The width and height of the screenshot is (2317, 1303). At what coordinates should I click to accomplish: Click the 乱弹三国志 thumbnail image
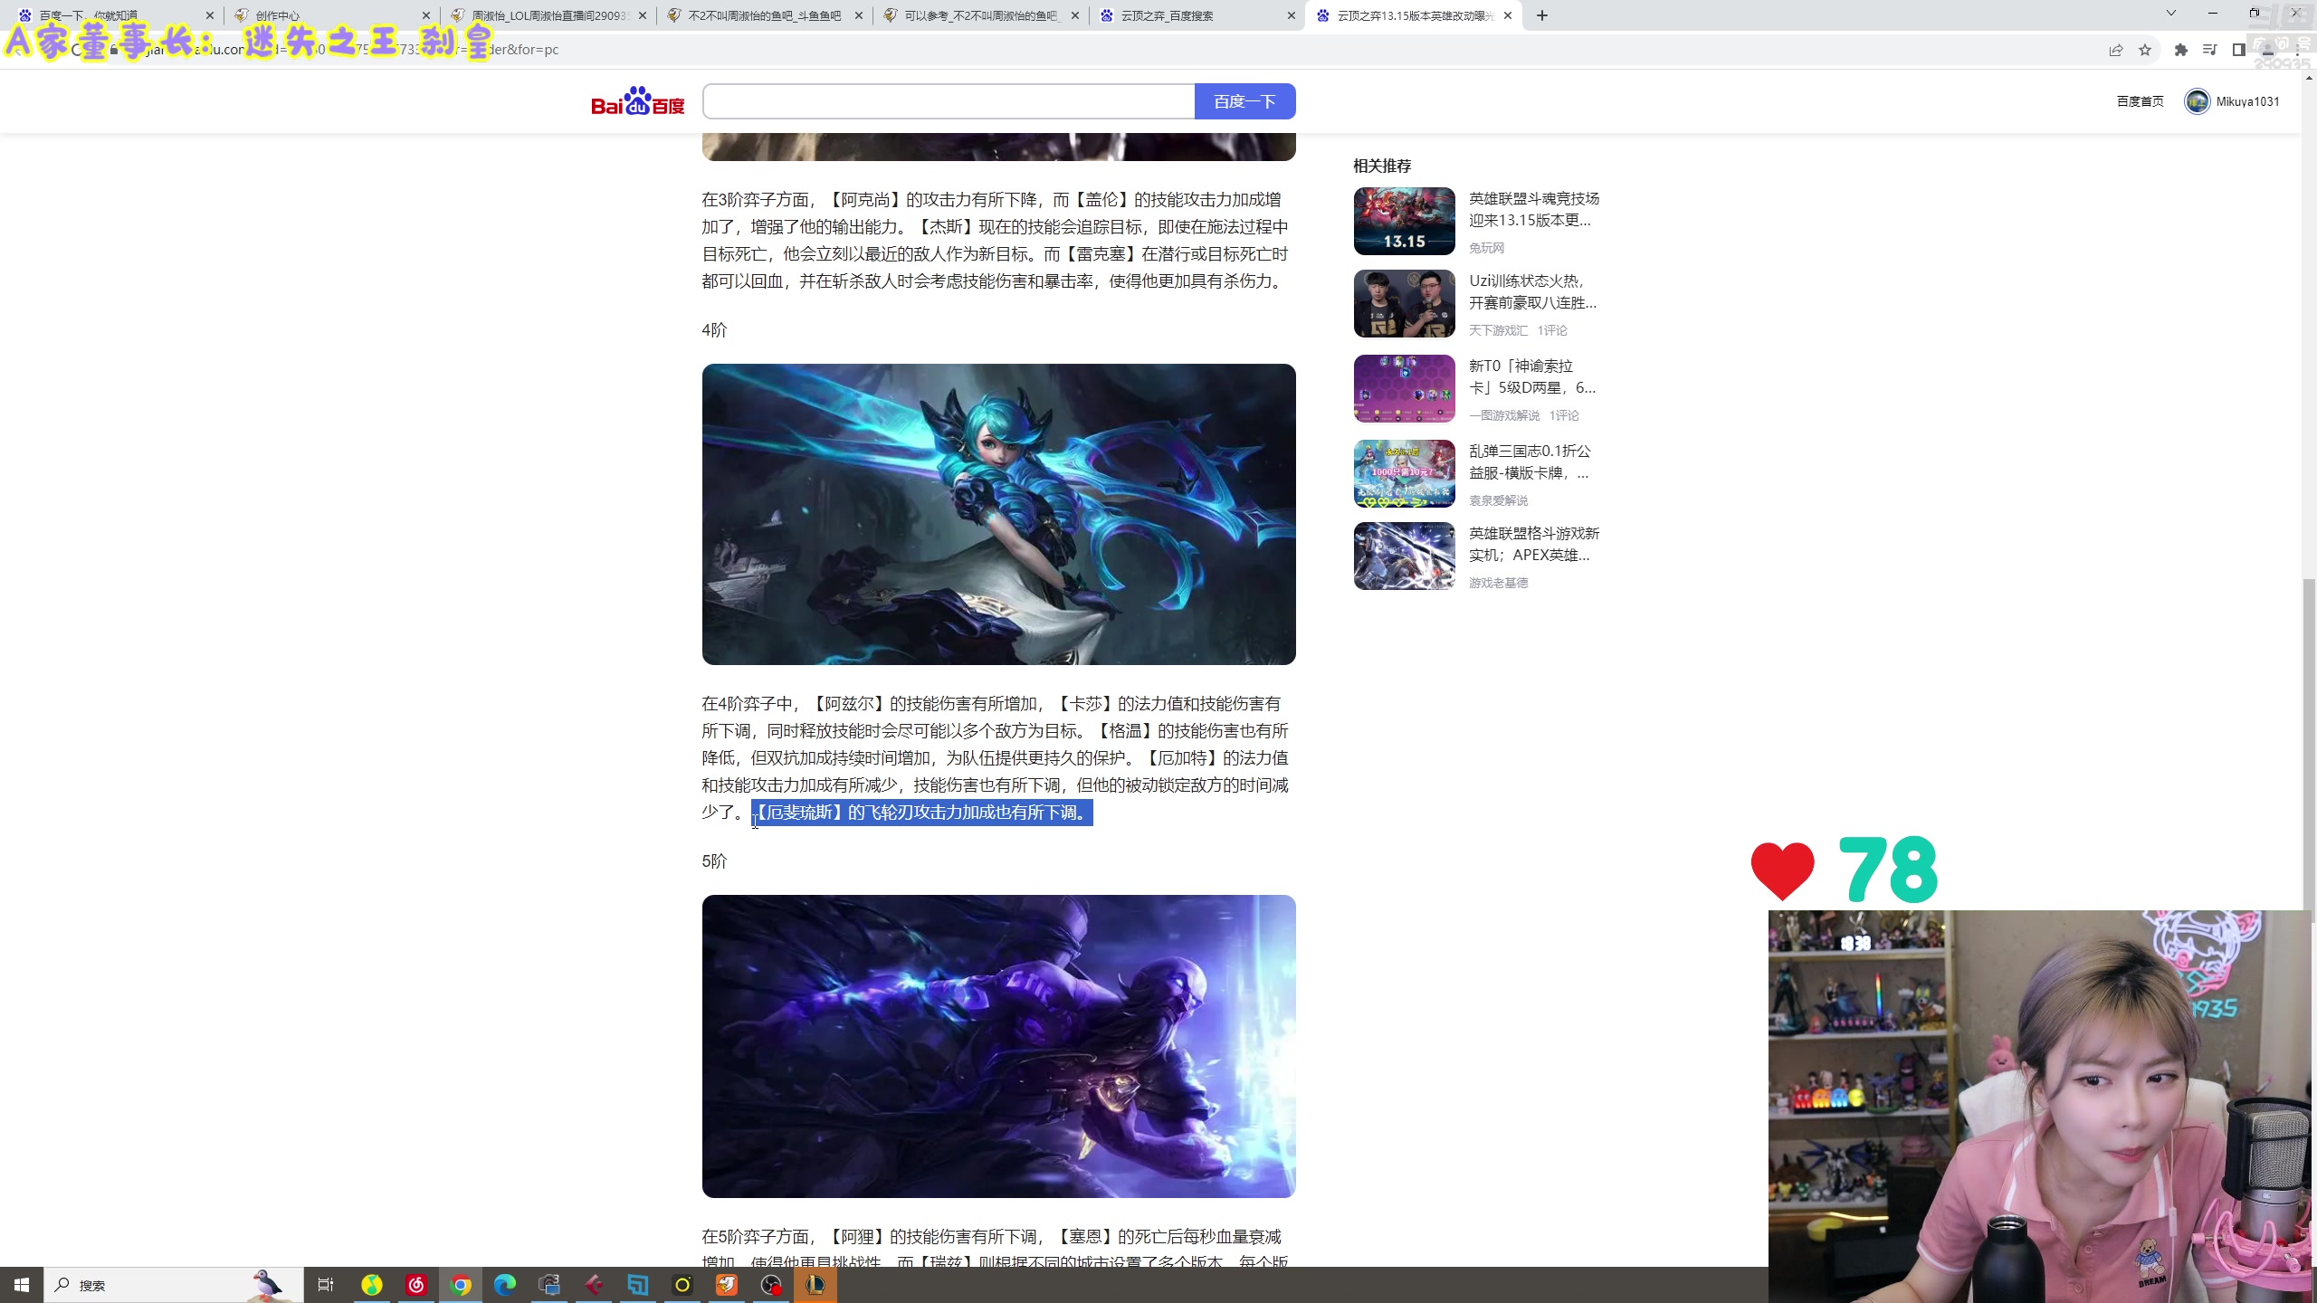(x=1404, y=473)
